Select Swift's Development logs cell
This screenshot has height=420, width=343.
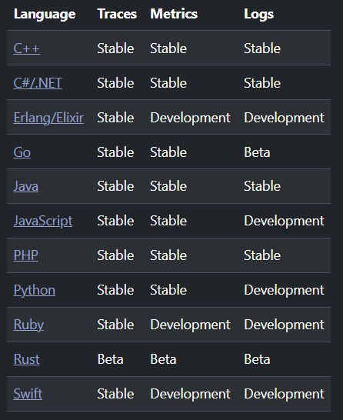click(x=284, y=394)
